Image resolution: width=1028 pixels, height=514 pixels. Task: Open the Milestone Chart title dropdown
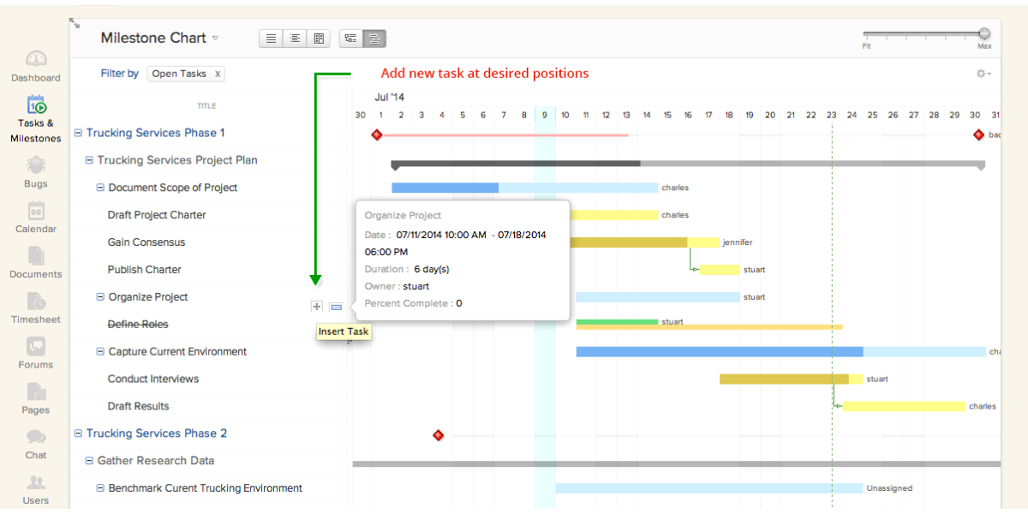(x=217, y=38)
